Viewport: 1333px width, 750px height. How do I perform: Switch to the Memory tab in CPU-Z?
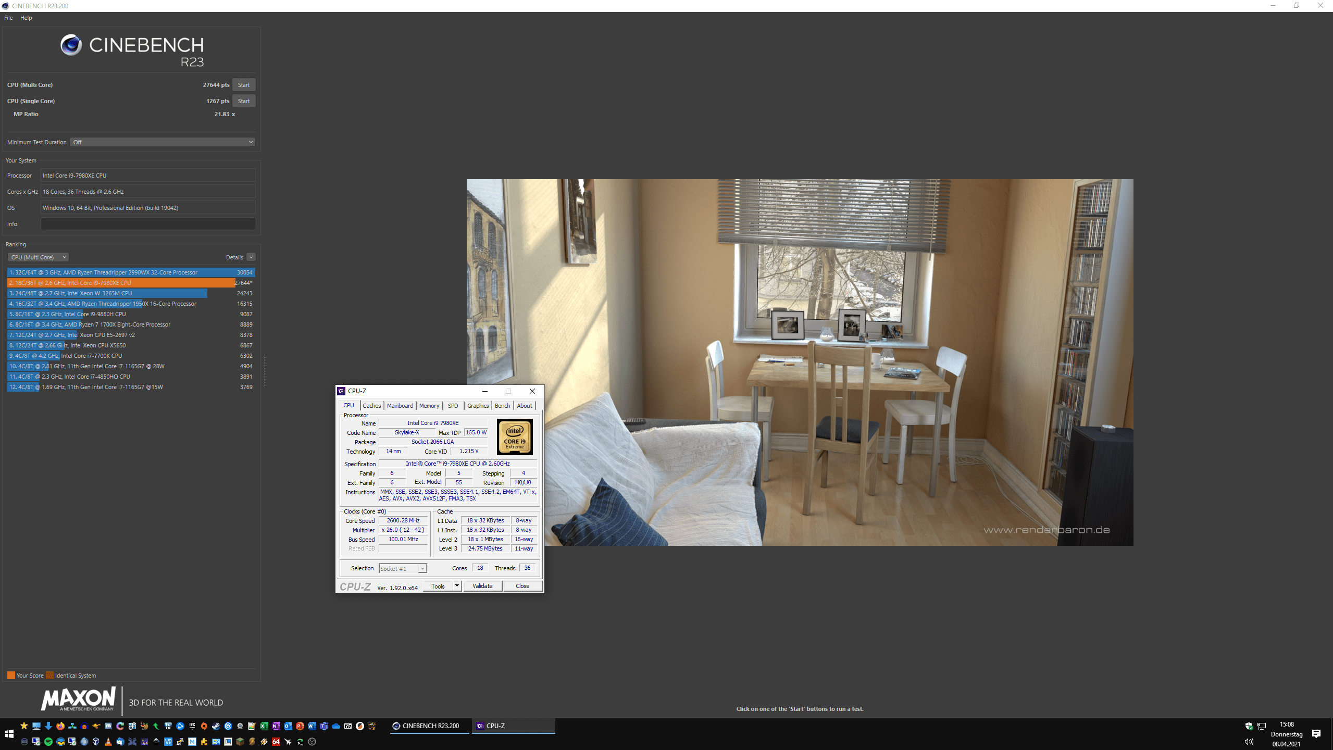(x=429, y=406)
